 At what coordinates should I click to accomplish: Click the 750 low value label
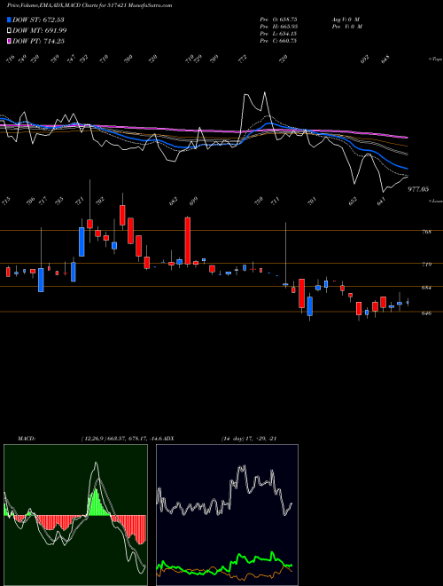coord(259,202)
